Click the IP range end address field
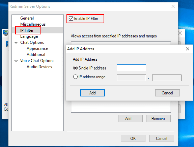 [167, 78]
